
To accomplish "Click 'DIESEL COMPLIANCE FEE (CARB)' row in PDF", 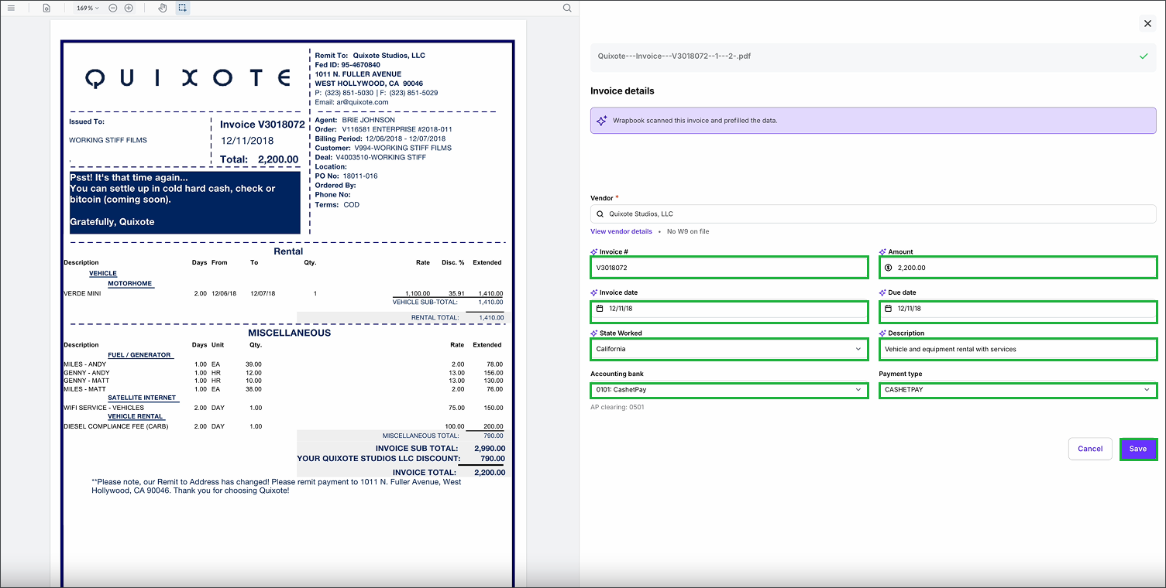I will point(116,426).
